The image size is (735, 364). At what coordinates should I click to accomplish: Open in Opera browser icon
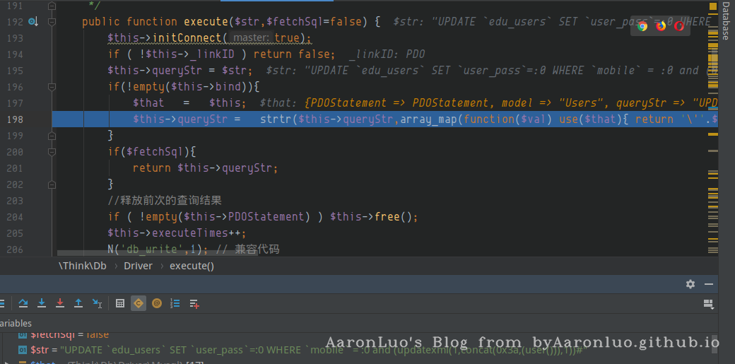(x=679, y=26)
